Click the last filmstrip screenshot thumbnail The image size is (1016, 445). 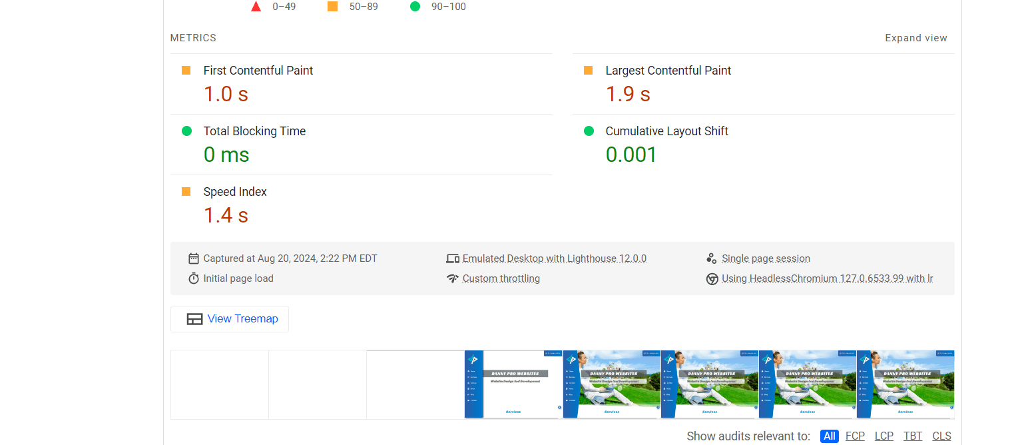point(905,384)
